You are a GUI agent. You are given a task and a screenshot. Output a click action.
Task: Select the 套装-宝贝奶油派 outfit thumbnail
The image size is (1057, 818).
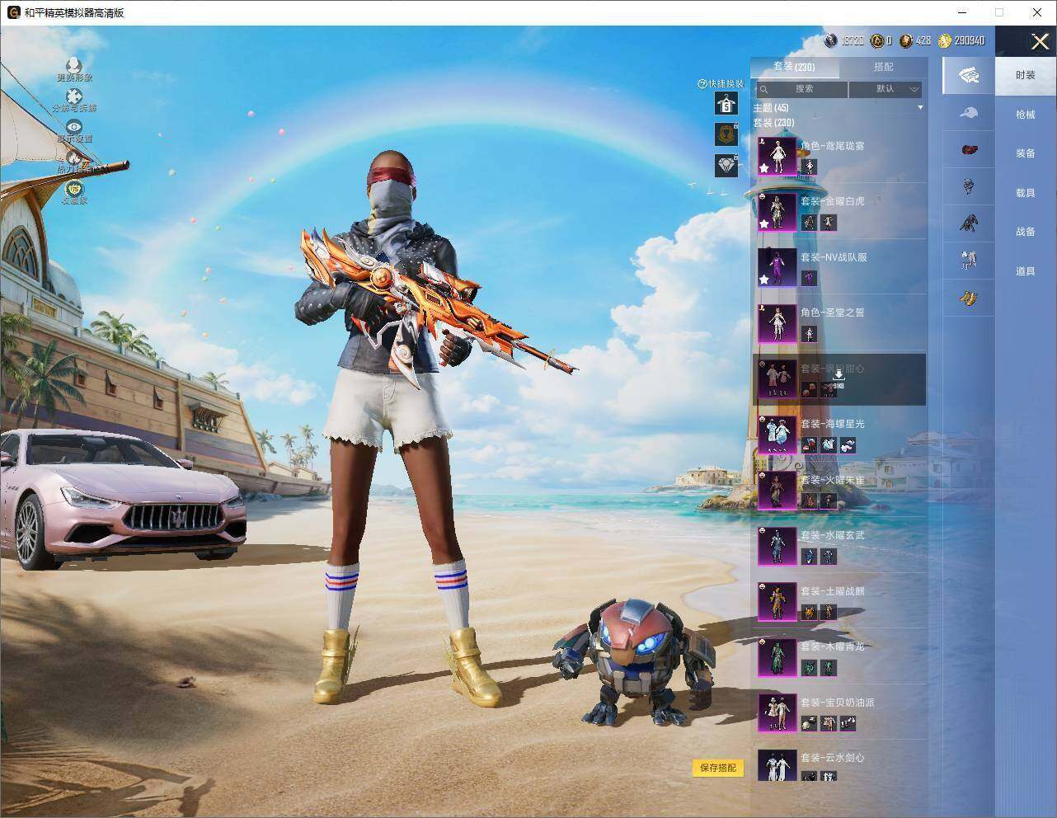coord(777,712)
